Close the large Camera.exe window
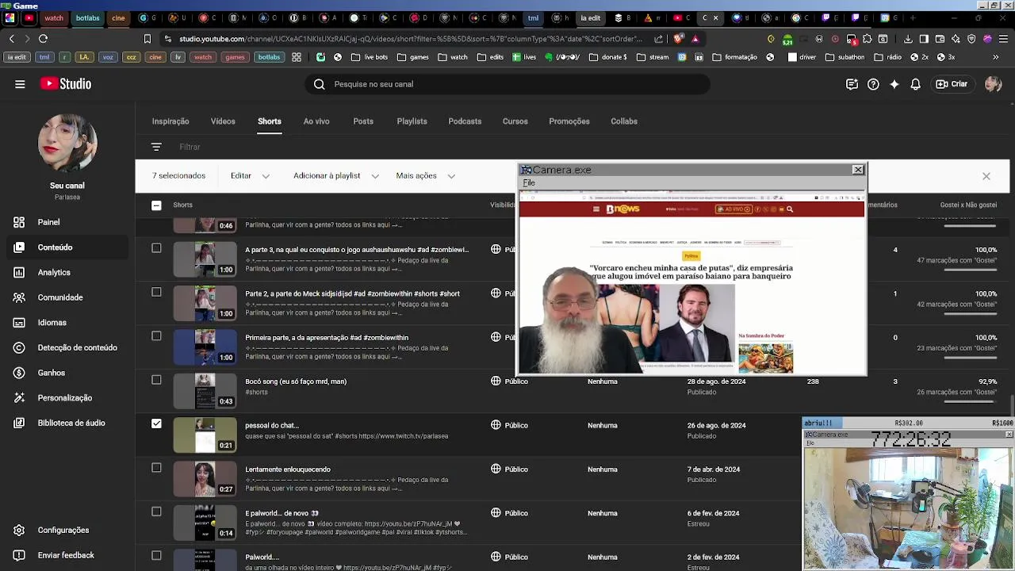 [x=858, y=170]
